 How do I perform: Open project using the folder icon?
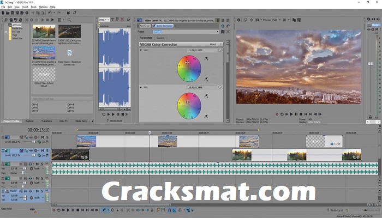[x=8, y=13]
